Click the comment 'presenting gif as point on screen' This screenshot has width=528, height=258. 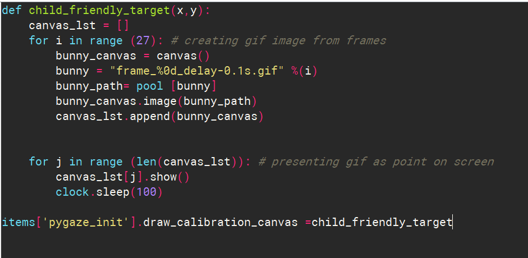pyautogui.click(x=376, y=162)
